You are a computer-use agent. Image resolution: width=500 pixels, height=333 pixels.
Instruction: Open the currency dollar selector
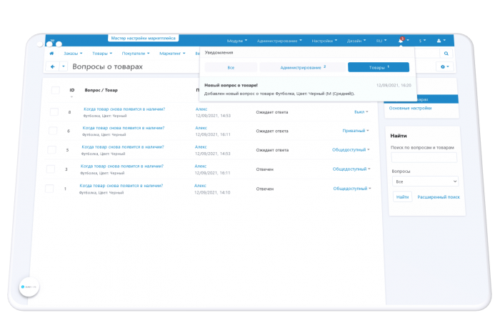(422, 41)
